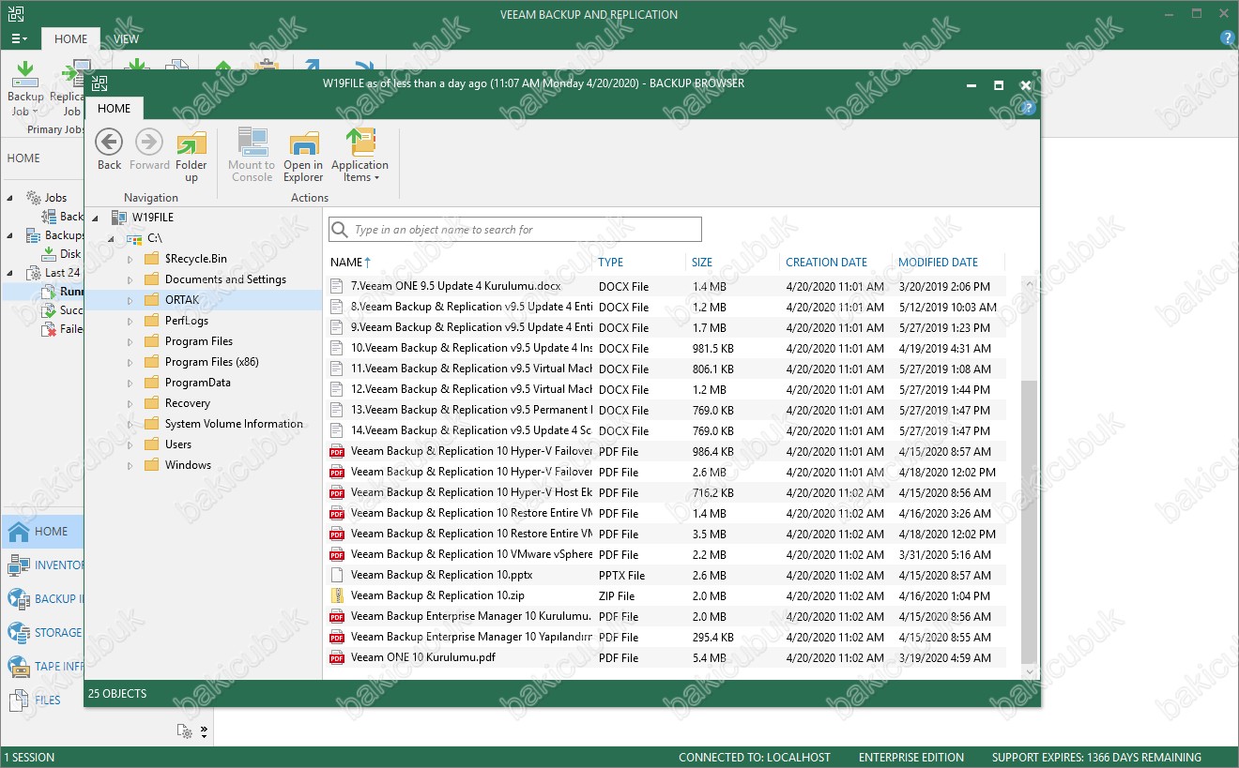
Task: Open in Explorer from the Actions group
Action: click(303, 156)
